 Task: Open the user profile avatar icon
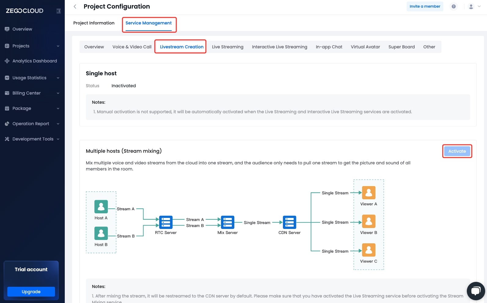click(x=471, y=6)
